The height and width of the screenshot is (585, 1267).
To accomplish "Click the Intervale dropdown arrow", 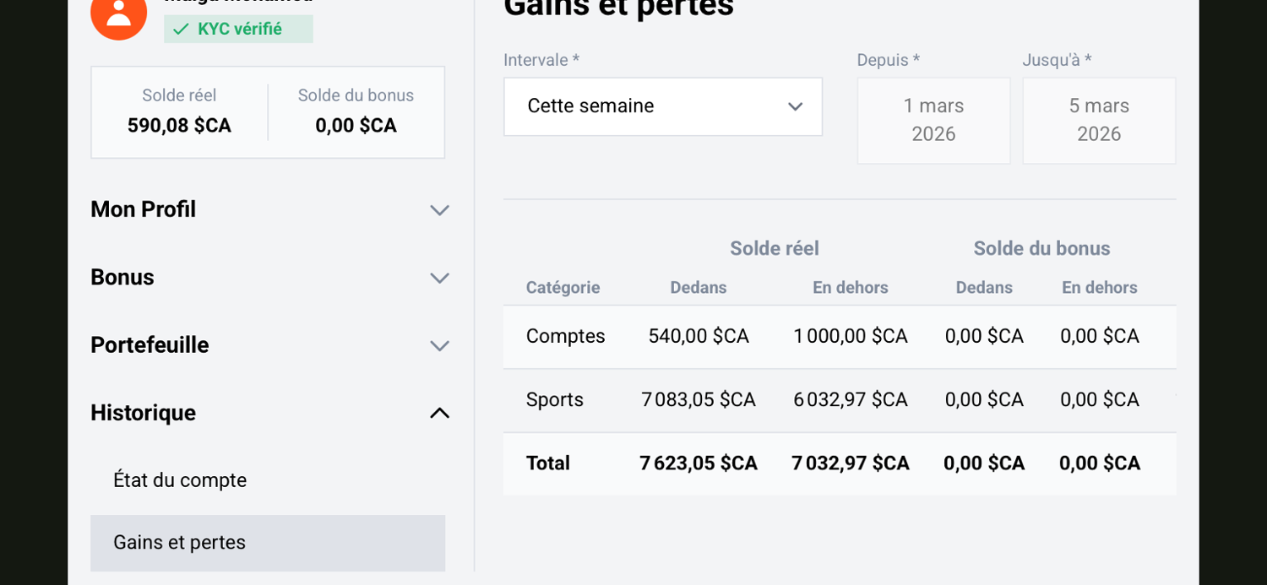I will pos(795,106).
